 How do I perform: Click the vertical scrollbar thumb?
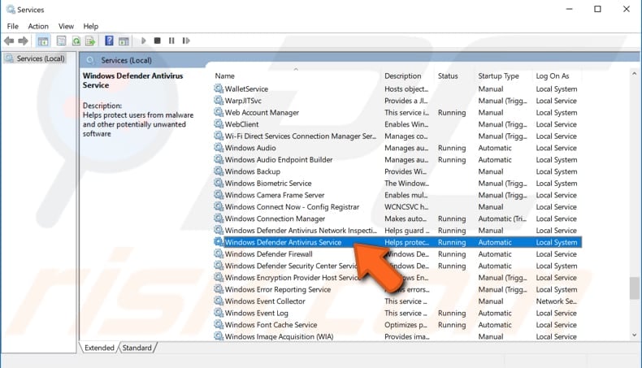tap(634, 288)
